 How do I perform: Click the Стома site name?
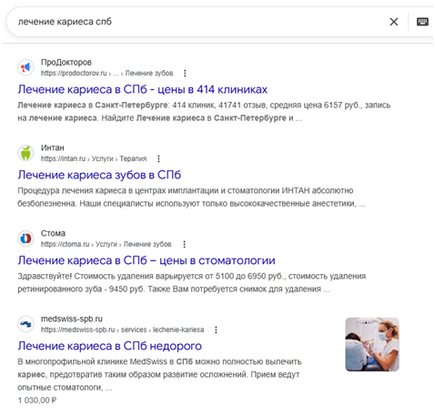(53, 233)
